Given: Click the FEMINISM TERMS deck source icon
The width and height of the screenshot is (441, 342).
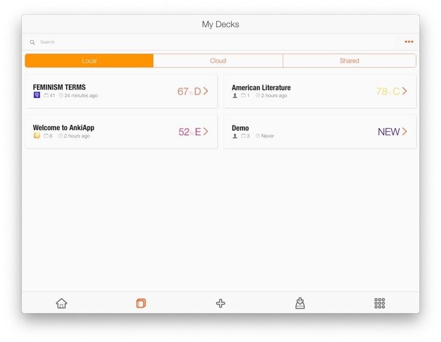Looking at the screenshot, I should pyautogui.click(x=37, y=95).
